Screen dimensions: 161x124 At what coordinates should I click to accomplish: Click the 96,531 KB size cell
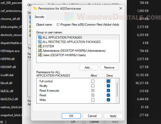point(142,83)
